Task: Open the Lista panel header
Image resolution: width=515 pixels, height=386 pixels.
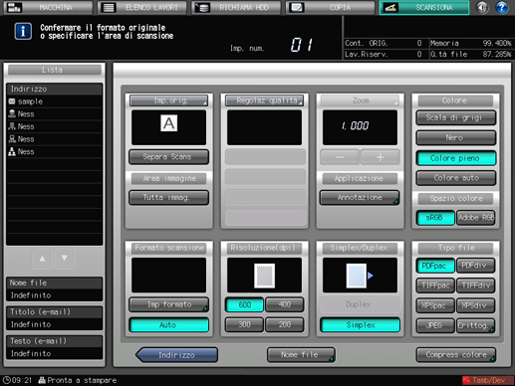Action: click(x=54, y=70)
